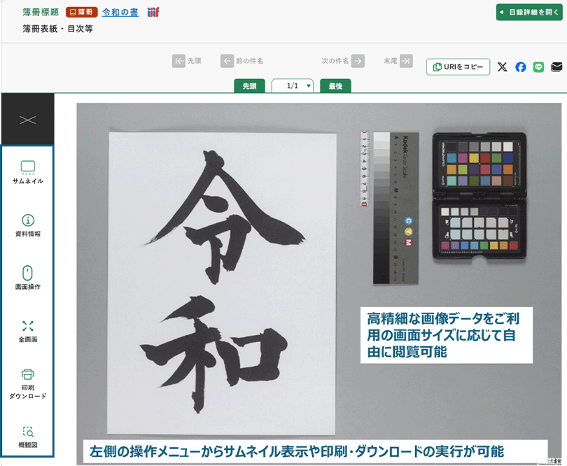Image resolution: width=567 pixels, height=466 pixels.
Task: Open the サムネイル thumbnail panel icon
Action: point(28,171)
